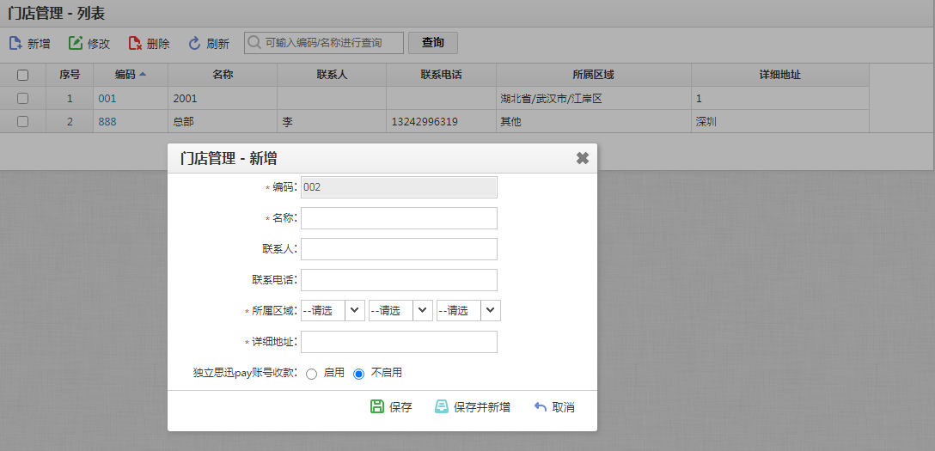Screen dimensions: 935x451
Task: Click the 取消 cancel button
Action: tap(554, 407)
